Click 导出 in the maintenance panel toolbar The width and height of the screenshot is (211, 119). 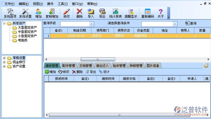click(91, 72)
